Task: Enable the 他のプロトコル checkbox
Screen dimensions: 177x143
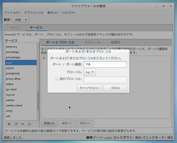Action: 57,79
